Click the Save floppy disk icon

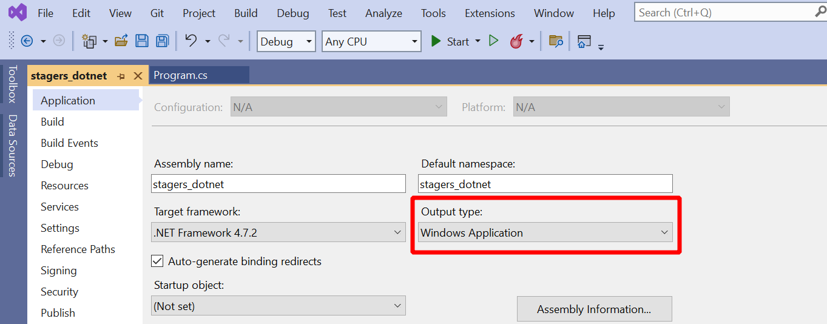[x=142, y=41]
